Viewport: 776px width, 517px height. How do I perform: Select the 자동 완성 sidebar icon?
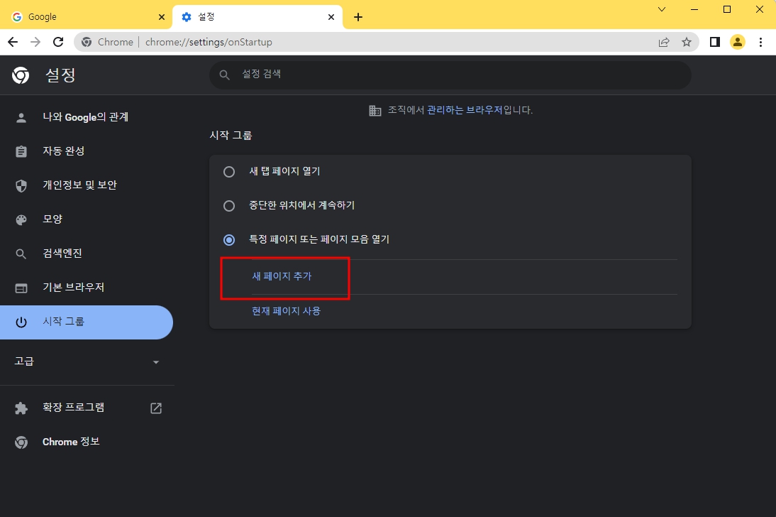click(21, 151)
